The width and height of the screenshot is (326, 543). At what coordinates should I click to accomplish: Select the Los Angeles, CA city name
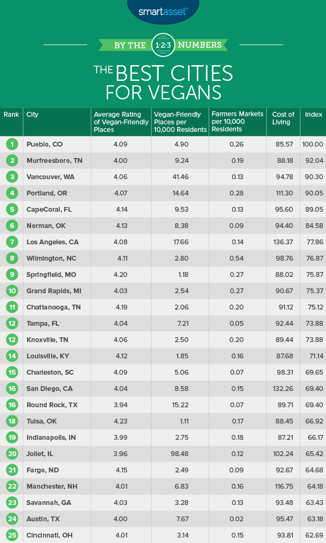[53, 242]
